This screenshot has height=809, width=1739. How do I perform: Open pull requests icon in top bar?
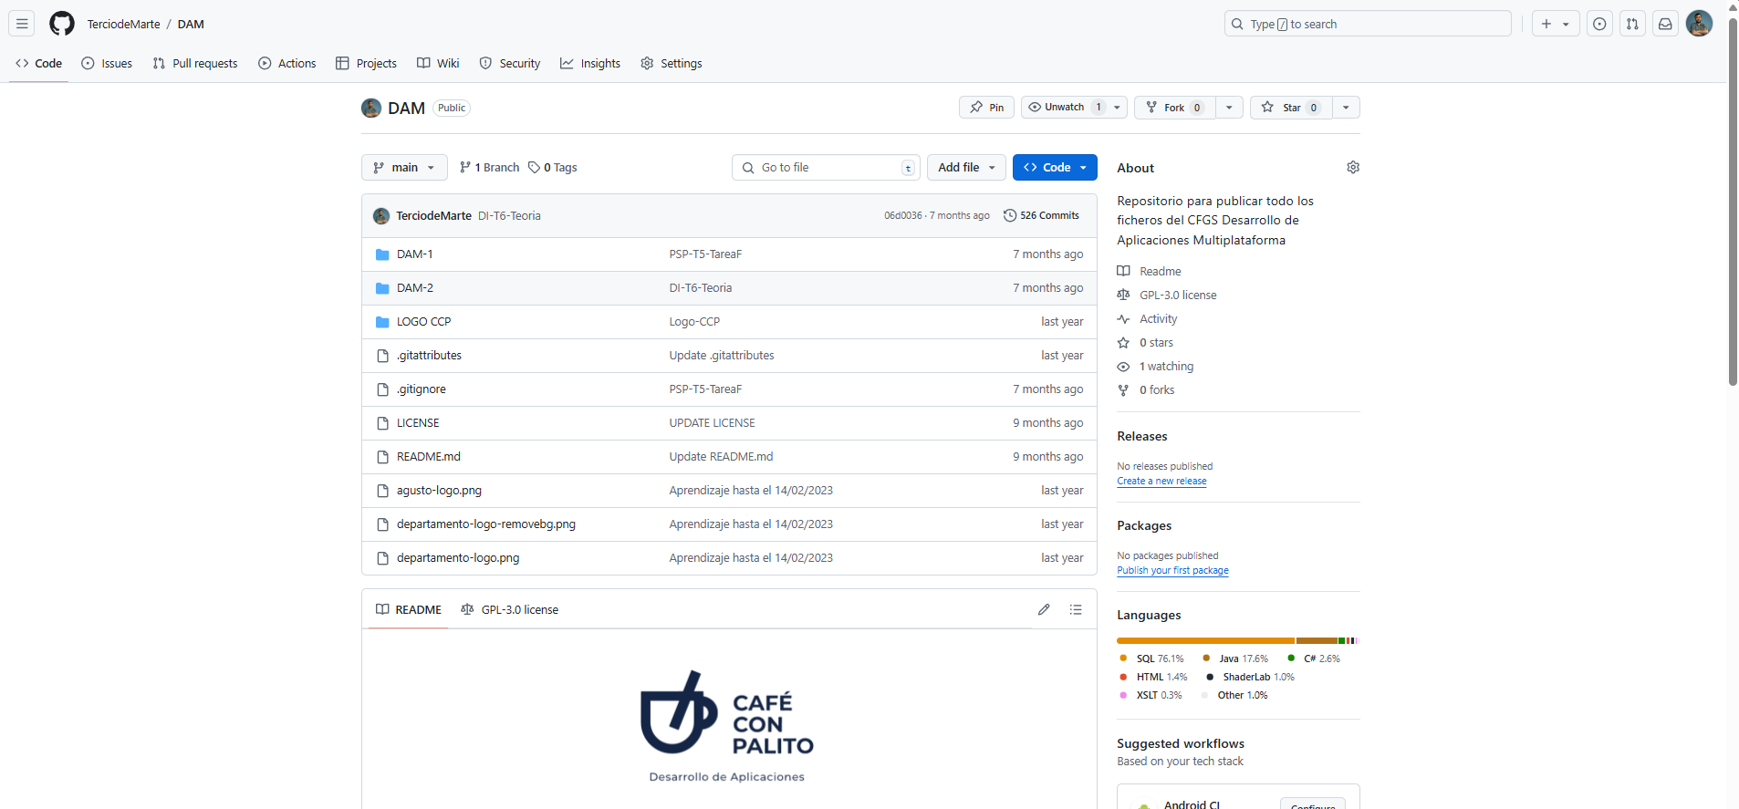coord(1632,24)
